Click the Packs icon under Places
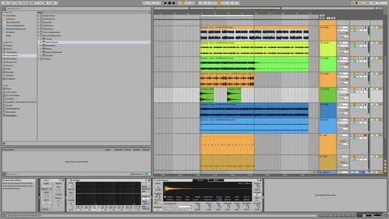389x219 pixels. pyautogui.click(x=4, y=89)
